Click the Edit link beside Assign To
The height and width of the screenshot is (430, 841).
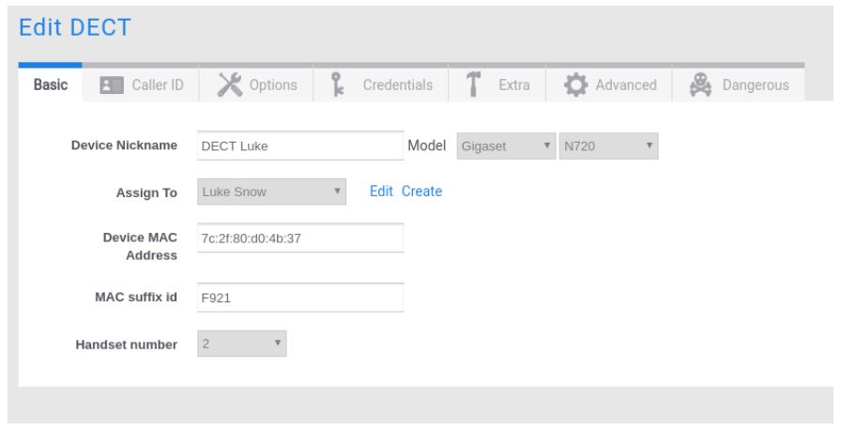(380, 192)
